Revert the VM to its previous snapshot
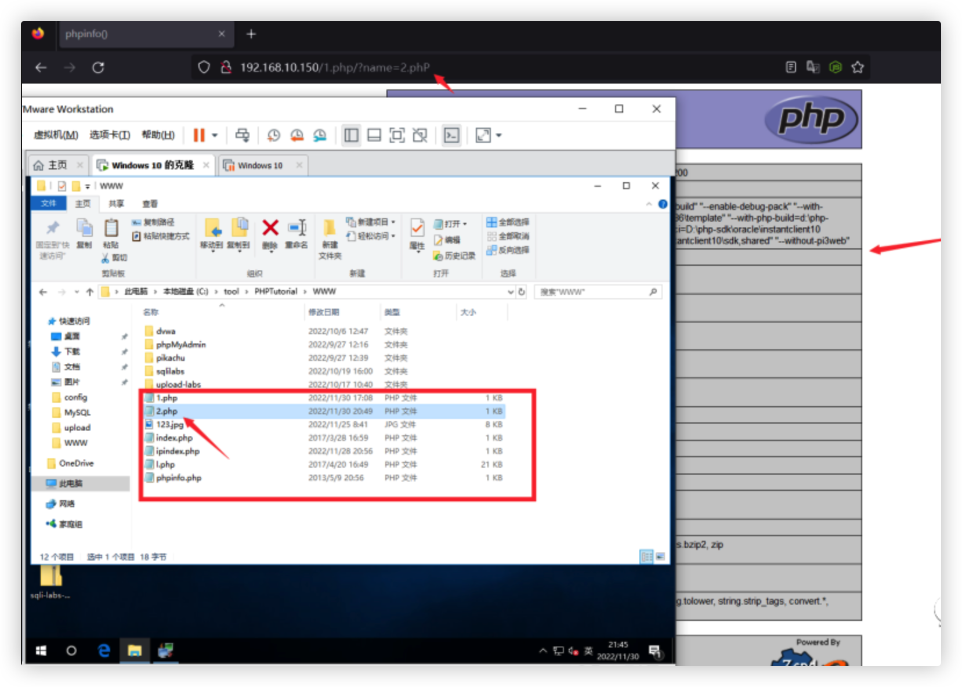 pos(296,135)
